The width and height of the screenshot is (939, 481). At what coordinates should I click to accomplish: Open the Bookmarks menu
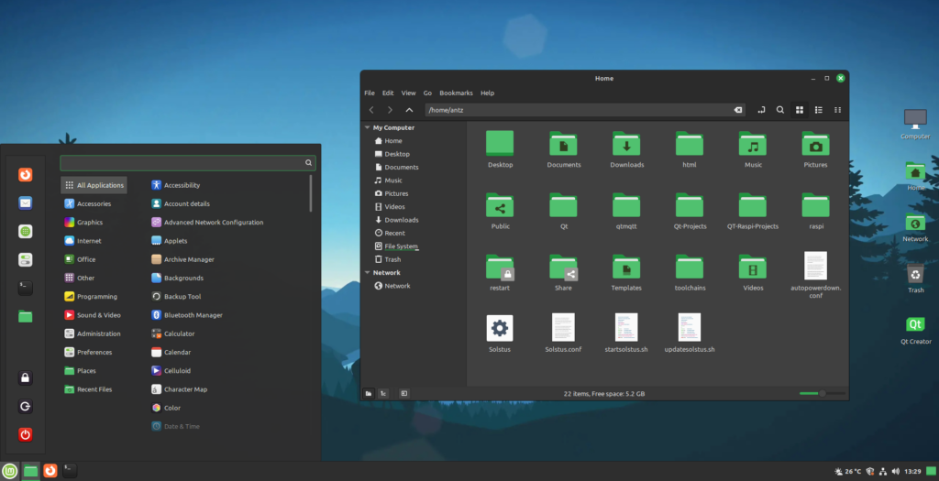[456, 93]
